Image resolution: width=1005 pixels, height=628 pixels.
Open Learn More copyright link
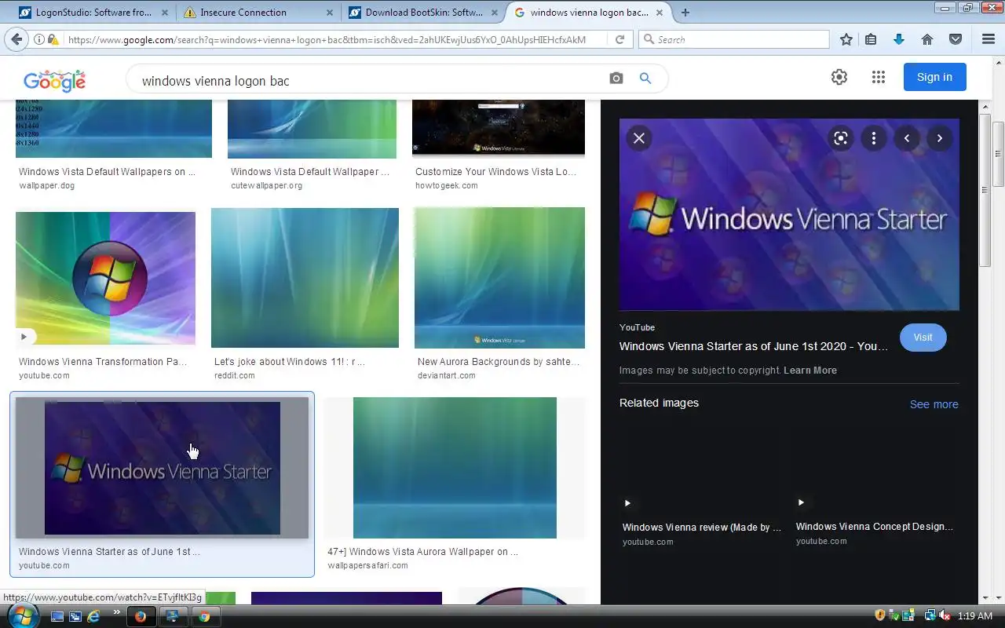[x=810, y=371]
